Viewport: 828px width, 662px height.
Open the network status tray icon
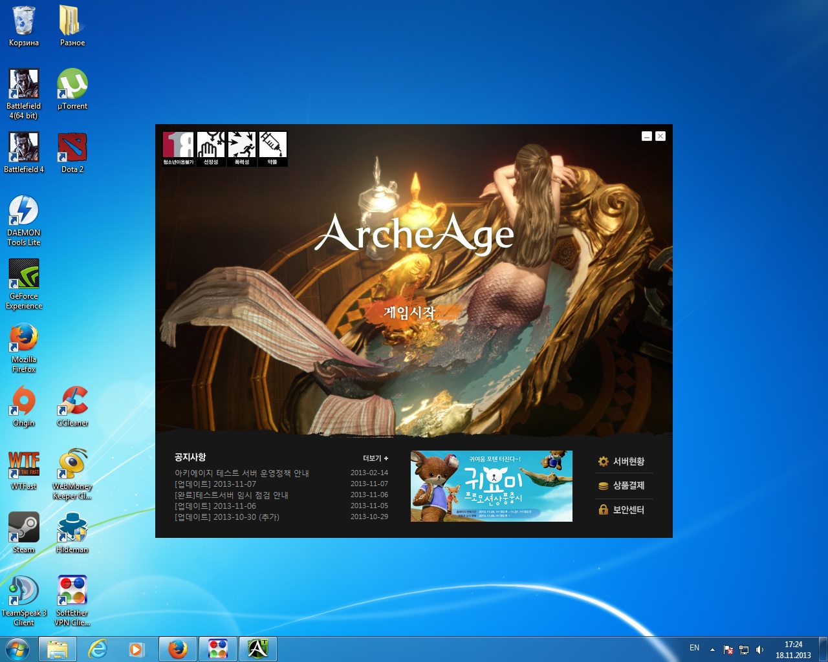(x=744, y=650)
